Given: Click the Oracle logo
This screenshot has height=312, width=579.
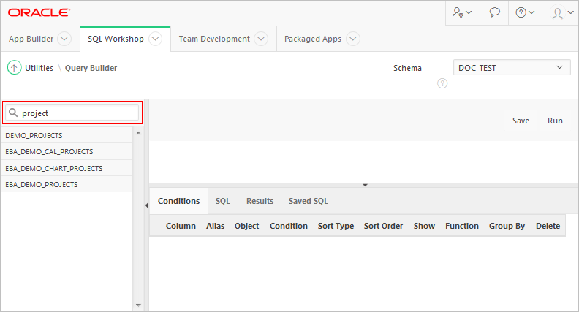Looking at the screenshot, I should pos(39,12).
